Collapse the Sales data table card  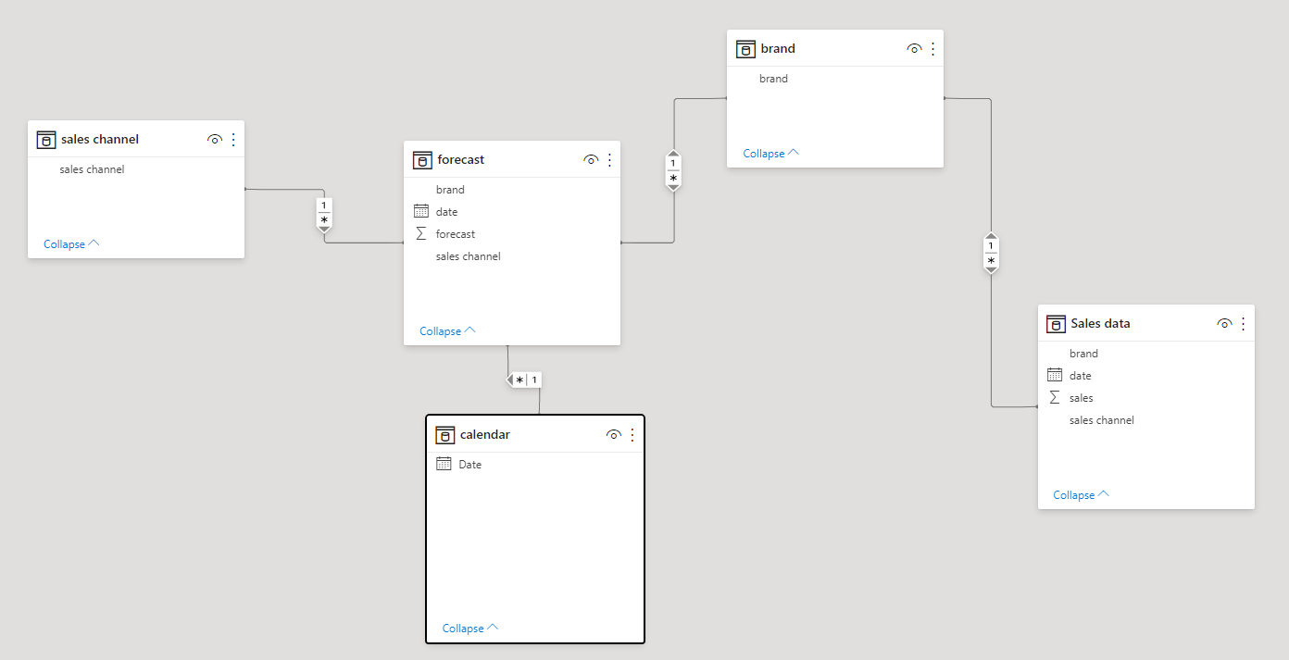click(x=1081, y=495)
